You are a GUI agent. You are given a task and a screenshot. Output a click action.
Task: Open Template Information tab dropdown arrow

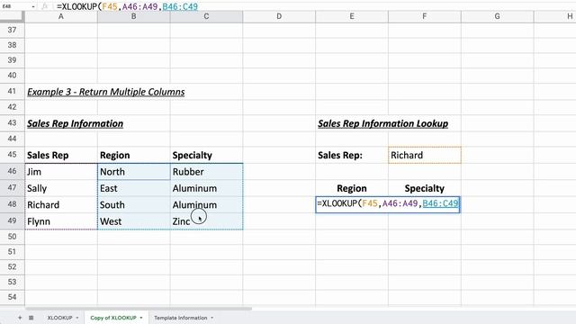click(x=212, y=318)
